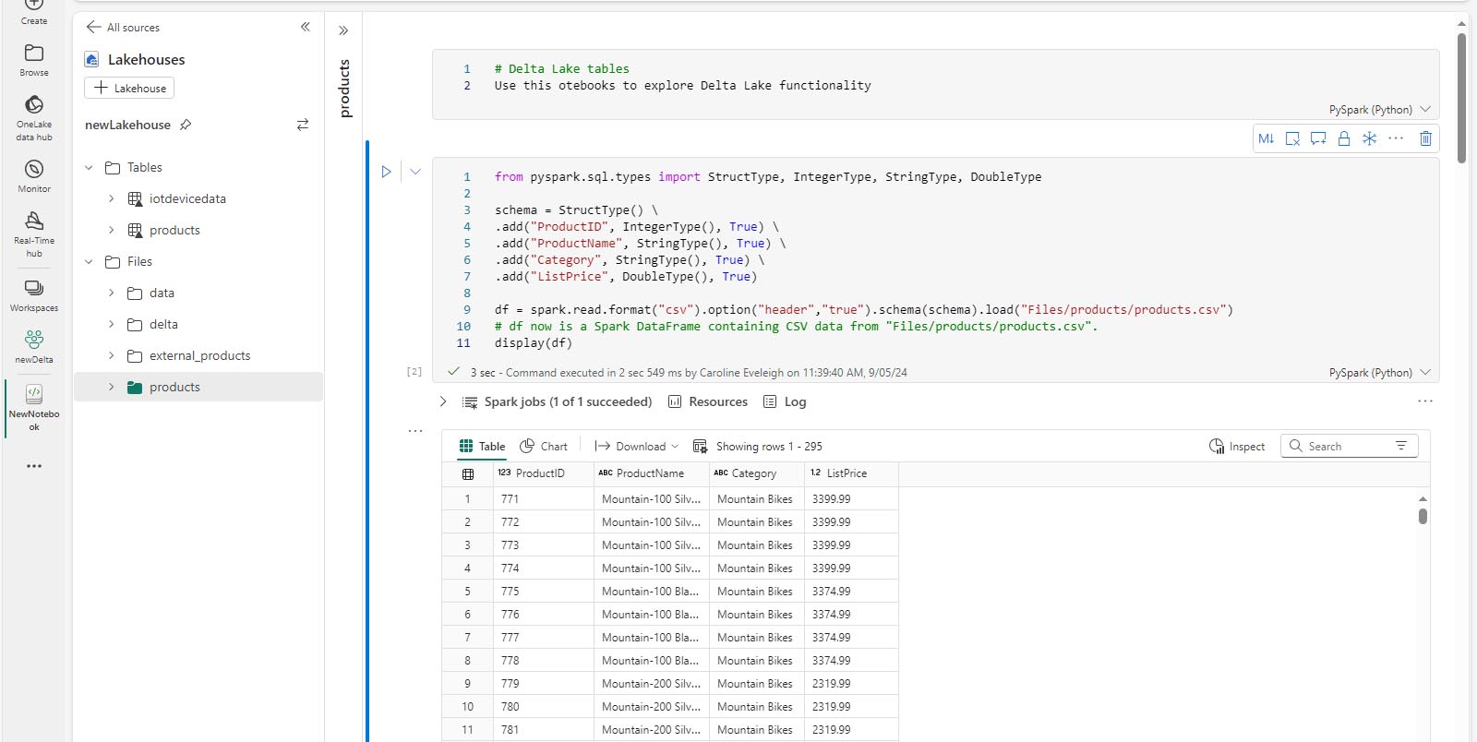Open OneLake data hub
Image resolution: width=1477 pixels, height=742 pixels.
[x=34, y=118]
